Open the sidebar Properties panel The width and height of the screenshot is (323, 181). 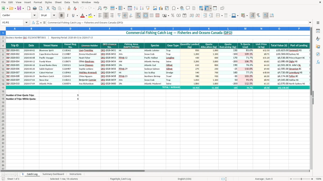318,31
